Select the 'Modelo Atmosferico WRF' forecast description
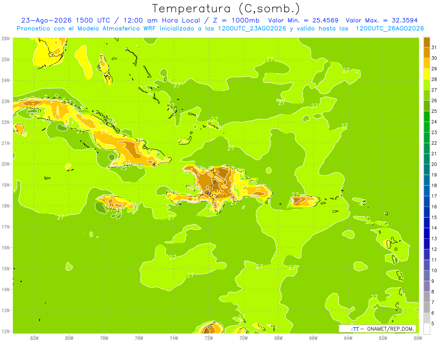Viewport: 444px width, 343px height. (x=117, y=28)
